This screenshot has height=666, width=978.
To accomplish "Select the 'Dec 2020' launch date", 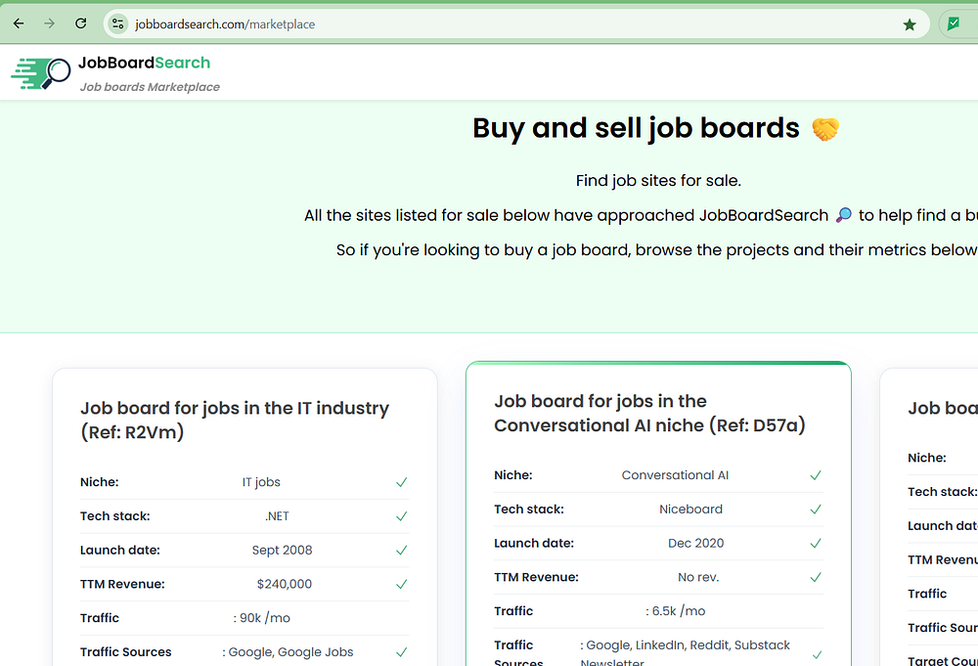I will click(696, 543).
